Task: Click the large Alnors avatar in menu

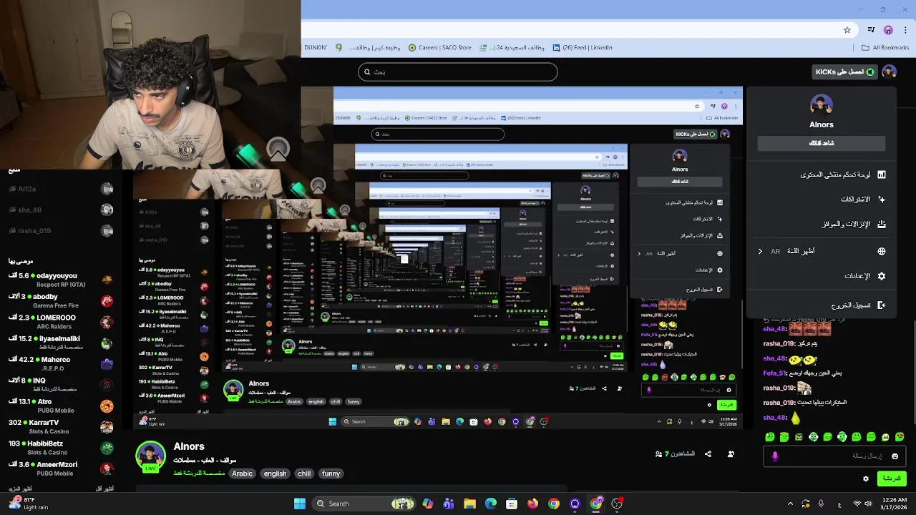Action: tap(822, 105)
